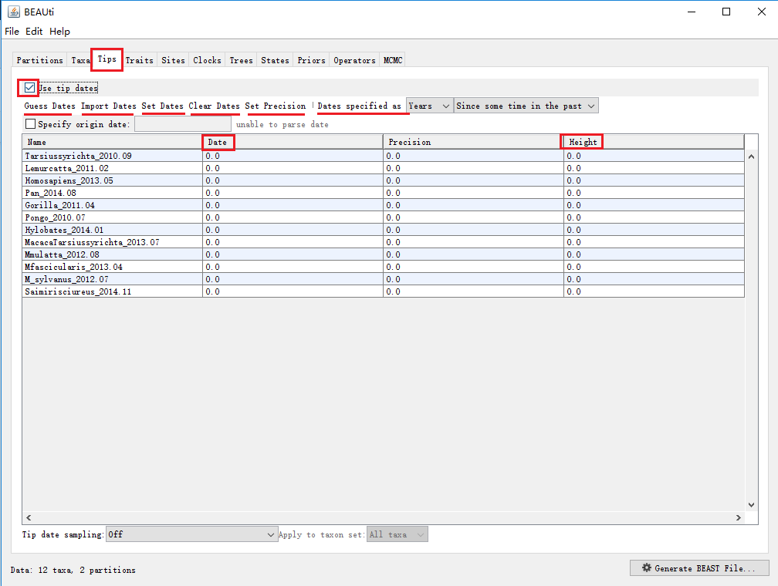Image resolution: width=778 pixels, height=586 pixels.
Task: Click the Import Dates button
Action: tap(108, 106)
